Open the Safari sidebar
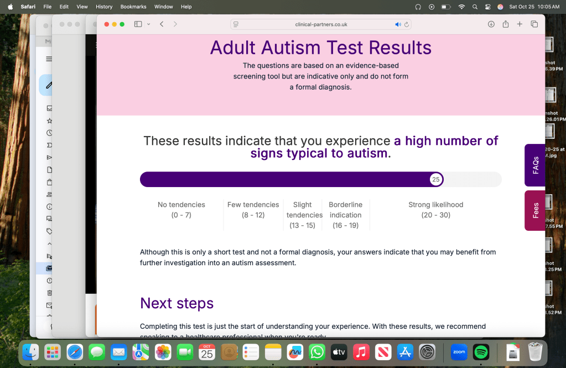 coord(138,24)
